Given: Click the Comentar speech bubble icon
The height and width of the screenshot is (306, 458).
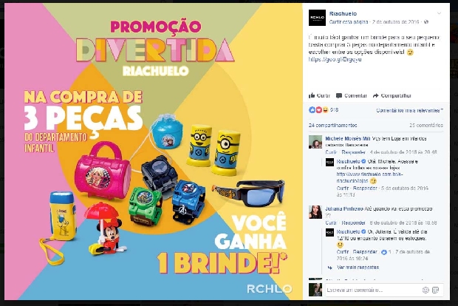Looking at the screenshot, I should 339,96.
